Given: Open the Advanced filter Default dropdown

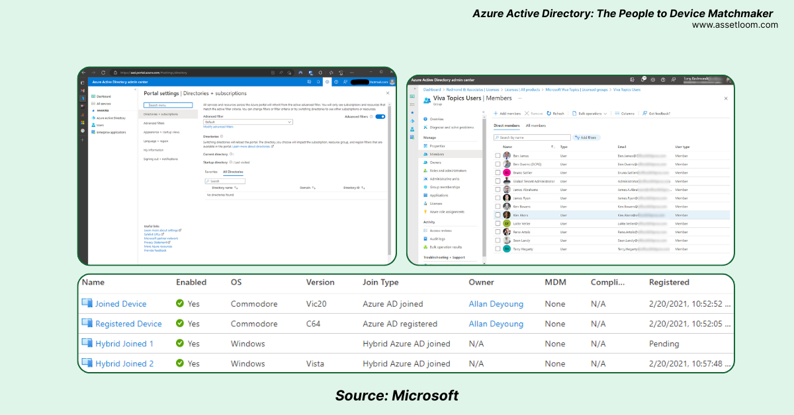Looking at the screenshot, I should [248, 122].
